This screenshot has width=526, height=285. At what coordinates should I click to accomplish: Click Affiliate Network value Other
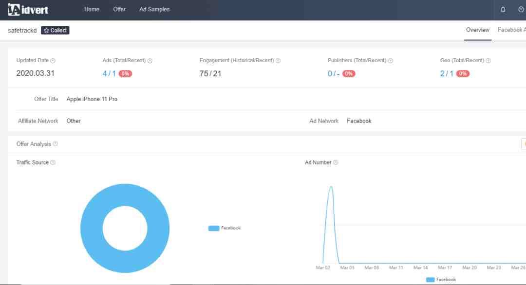[74, 121]
